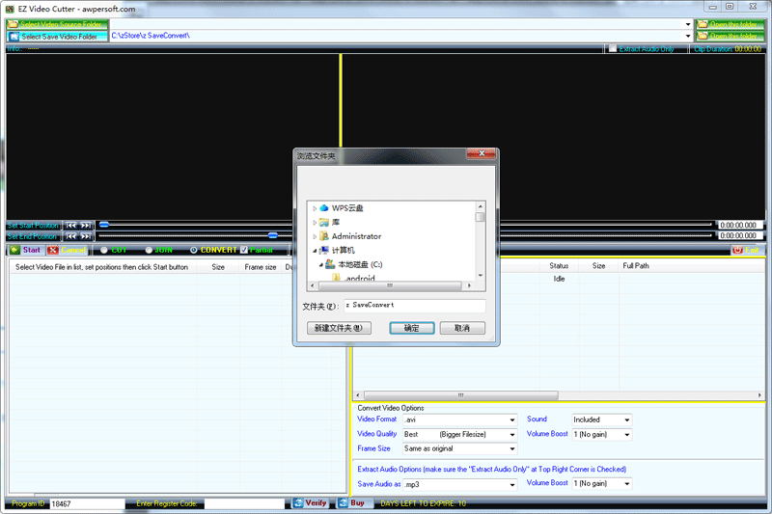772x514 pixels.
Task: Click the EZ Video Cutter title bar icon
Action: pos(10,9)
